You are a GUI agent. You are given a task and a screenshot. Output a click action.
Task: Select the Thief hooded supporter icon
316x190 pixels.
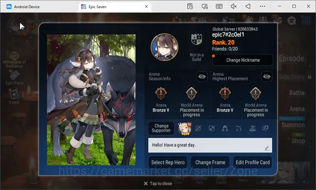point(225,128)
